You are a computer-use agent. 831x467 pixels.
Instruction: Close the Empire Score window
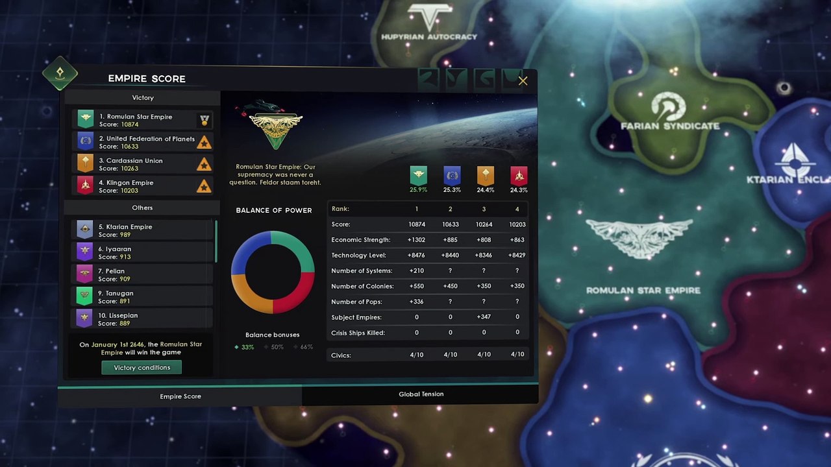[523, 81]
